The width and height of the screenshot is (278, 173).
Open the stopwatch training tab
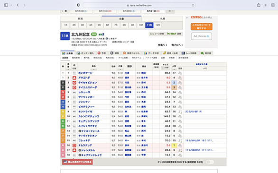click(114, 53)
